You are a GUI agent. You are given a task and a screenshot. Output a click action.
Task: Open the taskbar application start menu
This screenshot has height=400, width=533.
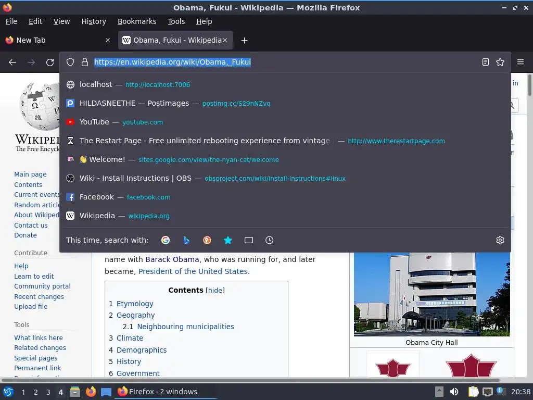pos(8,392)
